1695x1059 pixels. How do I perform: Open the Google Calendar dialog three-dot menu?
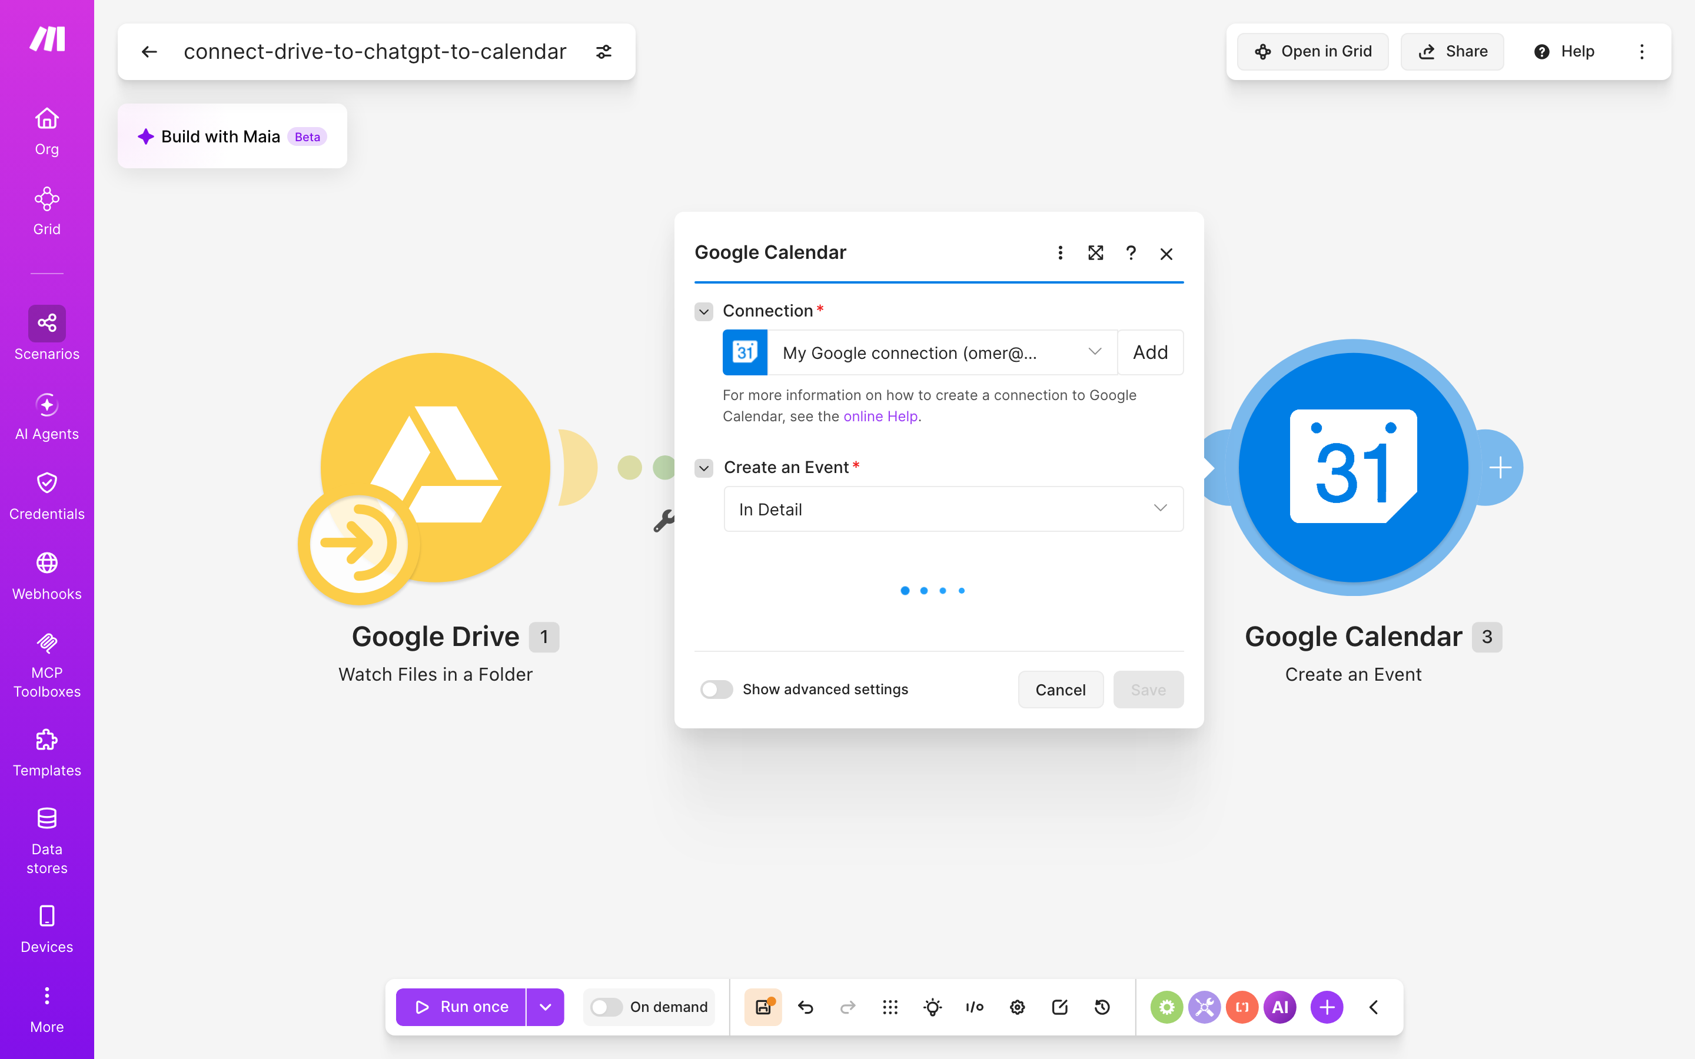click(x=1061, y=253)
